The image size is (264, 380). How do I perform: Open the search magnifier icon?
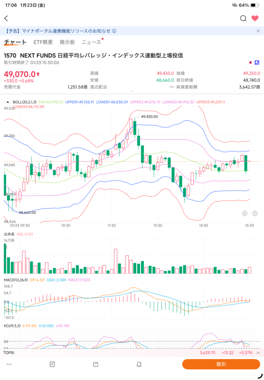click(x=243, y=19)
